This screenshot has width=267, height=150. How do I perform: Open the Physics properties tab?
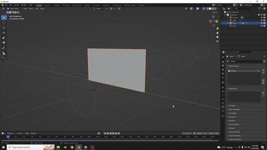[223, 99]
